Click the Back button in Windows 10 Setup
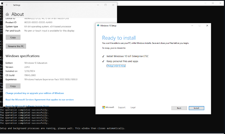The height and width of the screenshot is (134, 225). (179, 108)
